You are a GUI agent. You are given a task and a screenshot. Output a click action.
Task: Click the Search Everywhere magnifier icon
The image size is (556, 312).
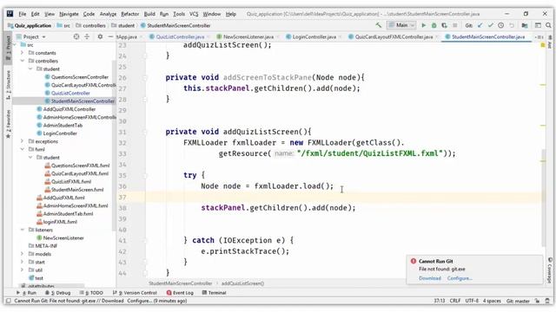(548, 25)
